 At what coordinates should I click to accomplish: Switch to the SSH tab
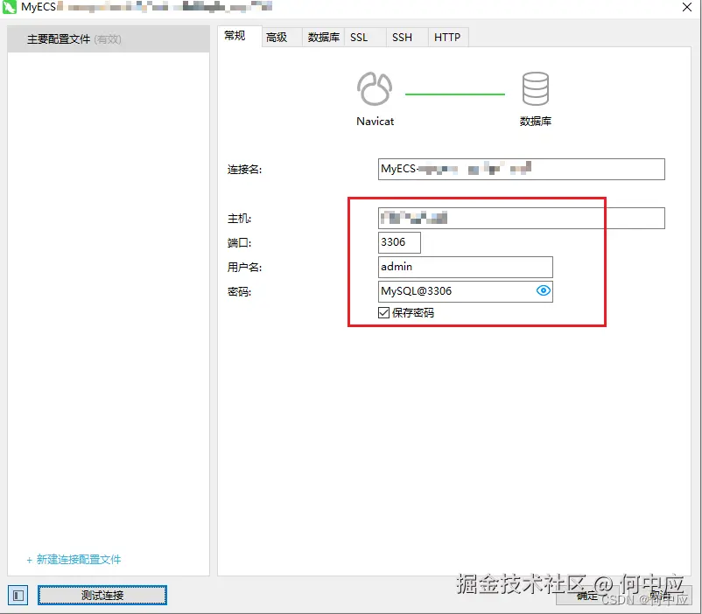click(402, 37)
